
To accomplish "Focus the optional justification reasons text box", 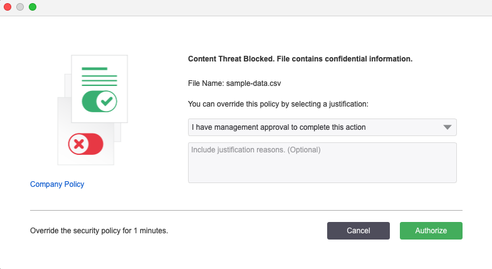I will coord(322,163).
